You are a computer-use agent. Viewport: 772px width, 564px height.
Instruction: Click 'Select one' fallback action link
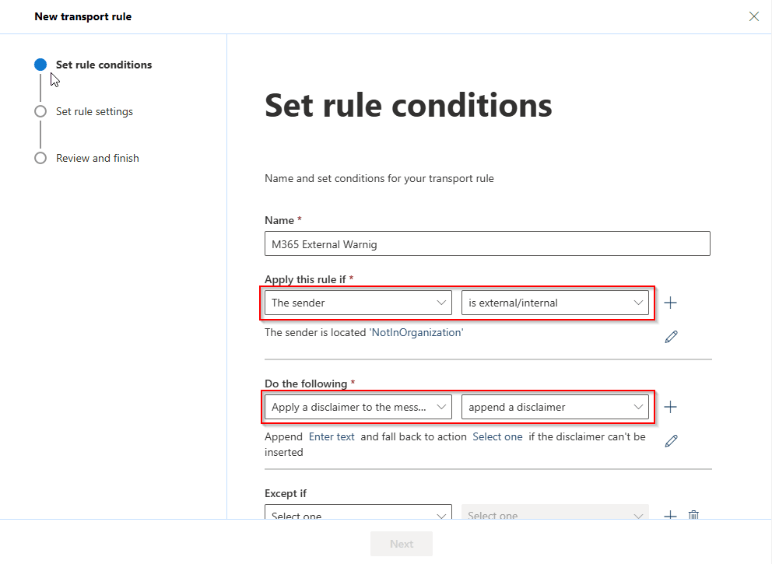tap(497, 436)
